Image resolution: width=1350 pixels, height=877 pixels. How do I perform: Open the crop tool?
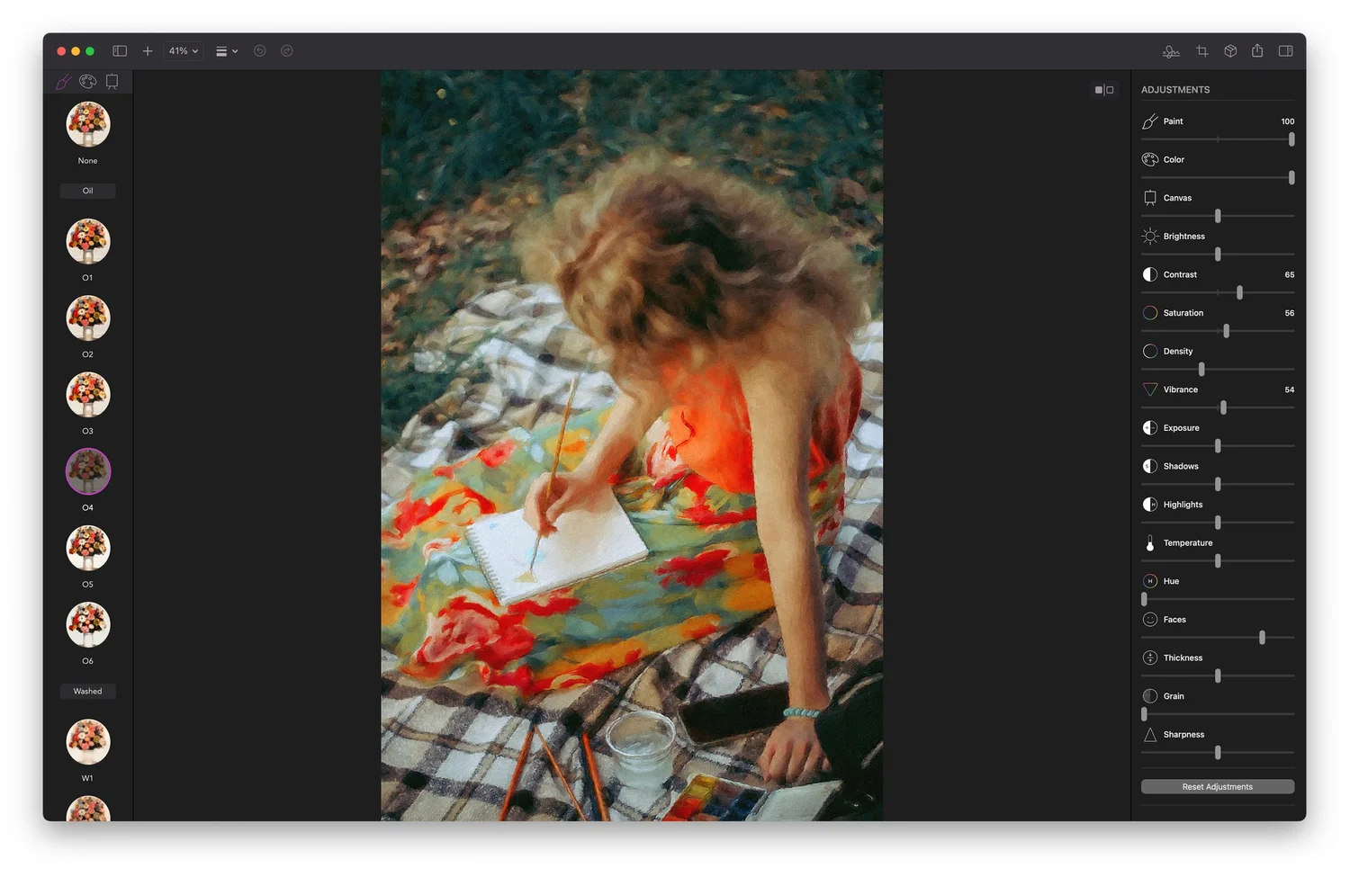click(x=1201, y=51)
